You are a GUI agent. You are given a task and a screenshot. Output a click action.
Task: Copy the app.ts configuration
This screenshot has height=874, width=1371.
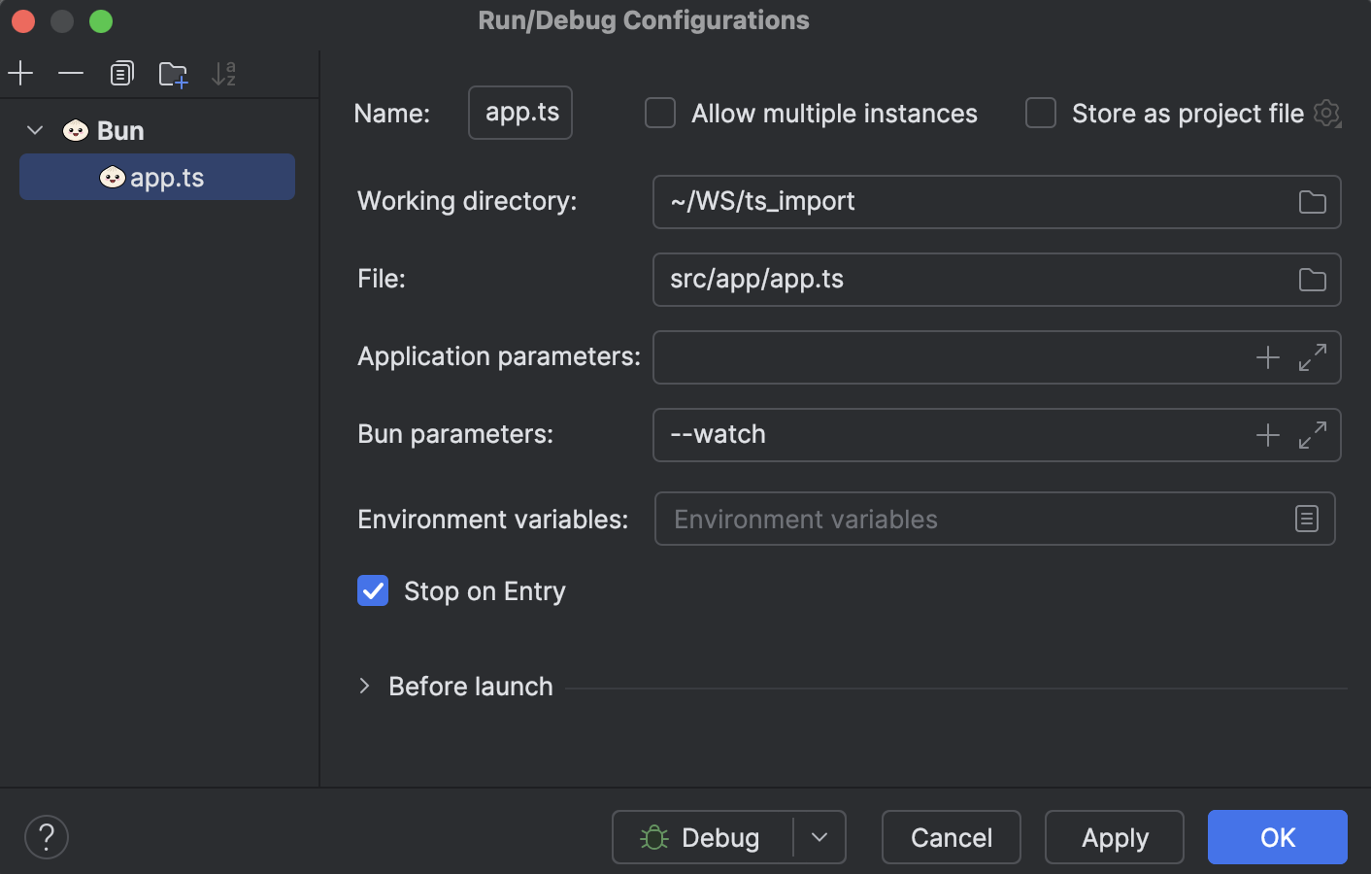pyautogui.click(x=121, y=73)
